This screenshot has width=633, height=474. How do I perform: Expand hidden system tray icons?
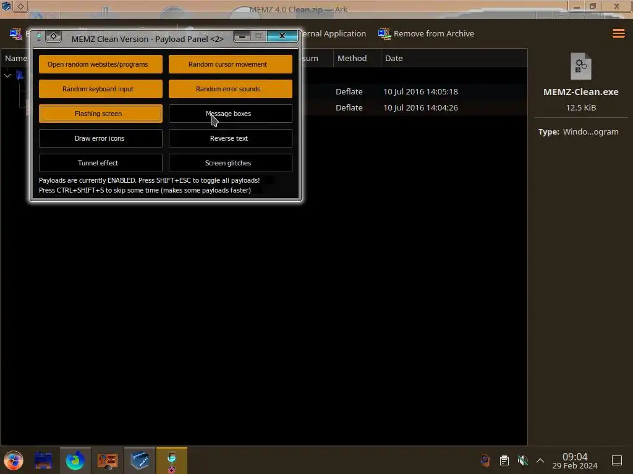tap(540, 460)
